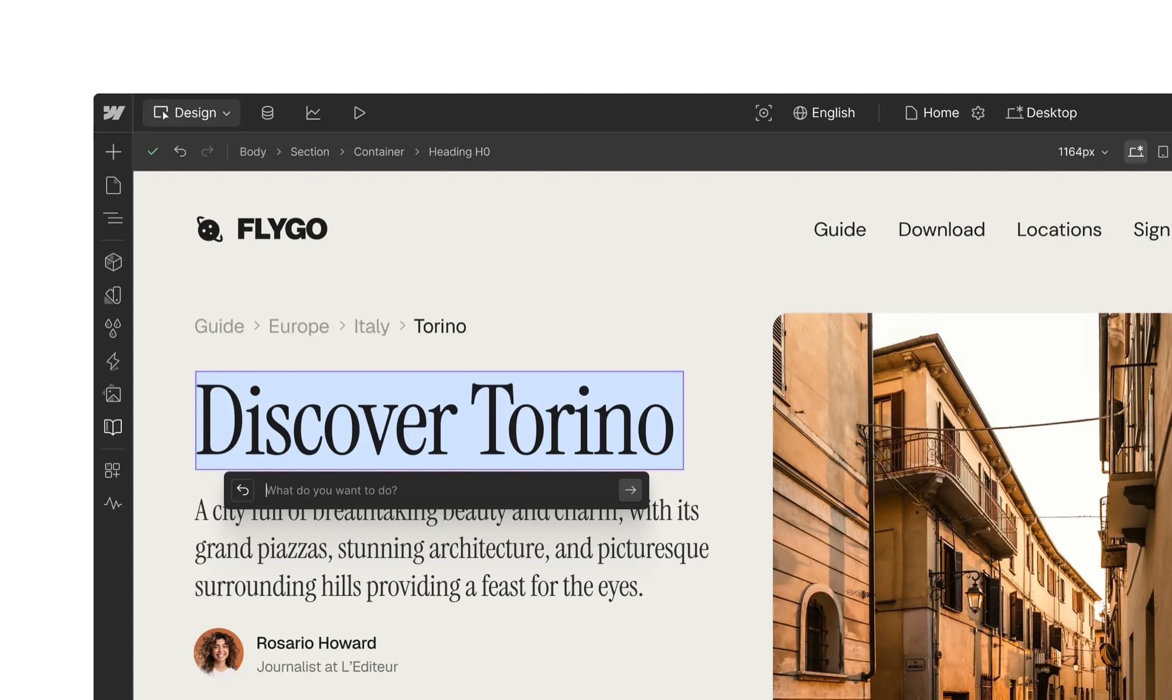Click the Locations nav link
Image resolution: width=1172 pixels, height=700 pixels.
(1059, 229)
